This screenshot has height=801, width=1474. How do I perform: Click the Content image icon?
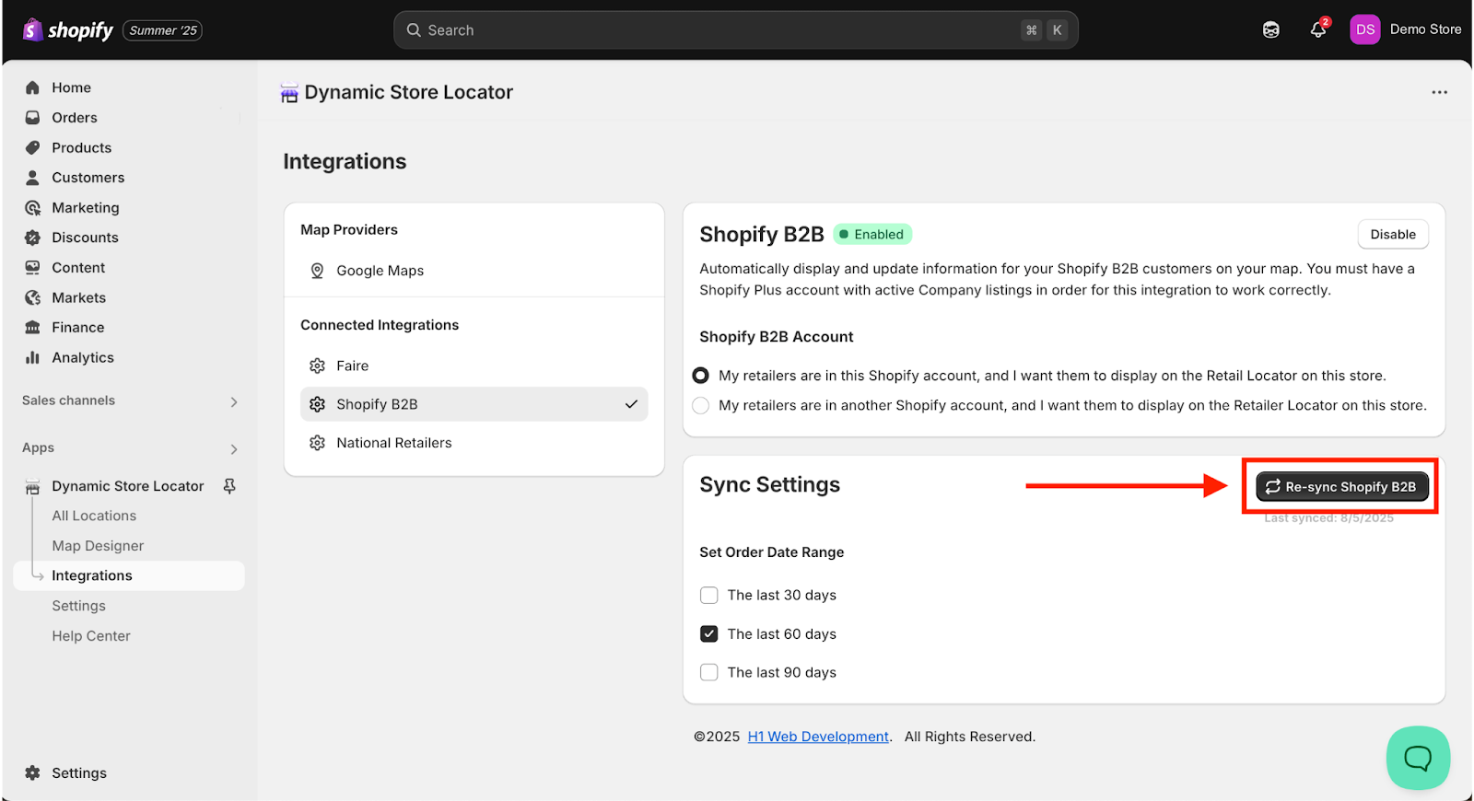(33, 268)
